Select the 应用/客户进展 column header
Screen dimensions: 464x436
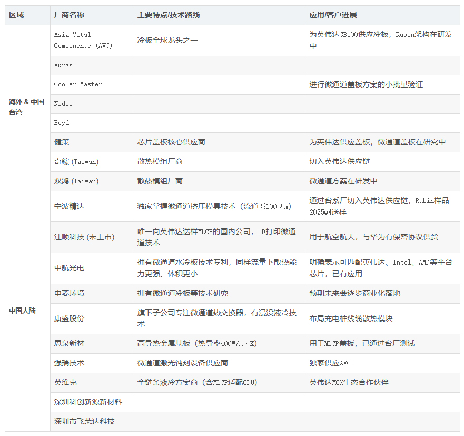(x=333, y=15)
